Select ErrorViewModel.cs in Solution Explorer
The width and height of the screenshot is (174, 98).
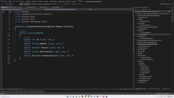click(x=146, y=33)
